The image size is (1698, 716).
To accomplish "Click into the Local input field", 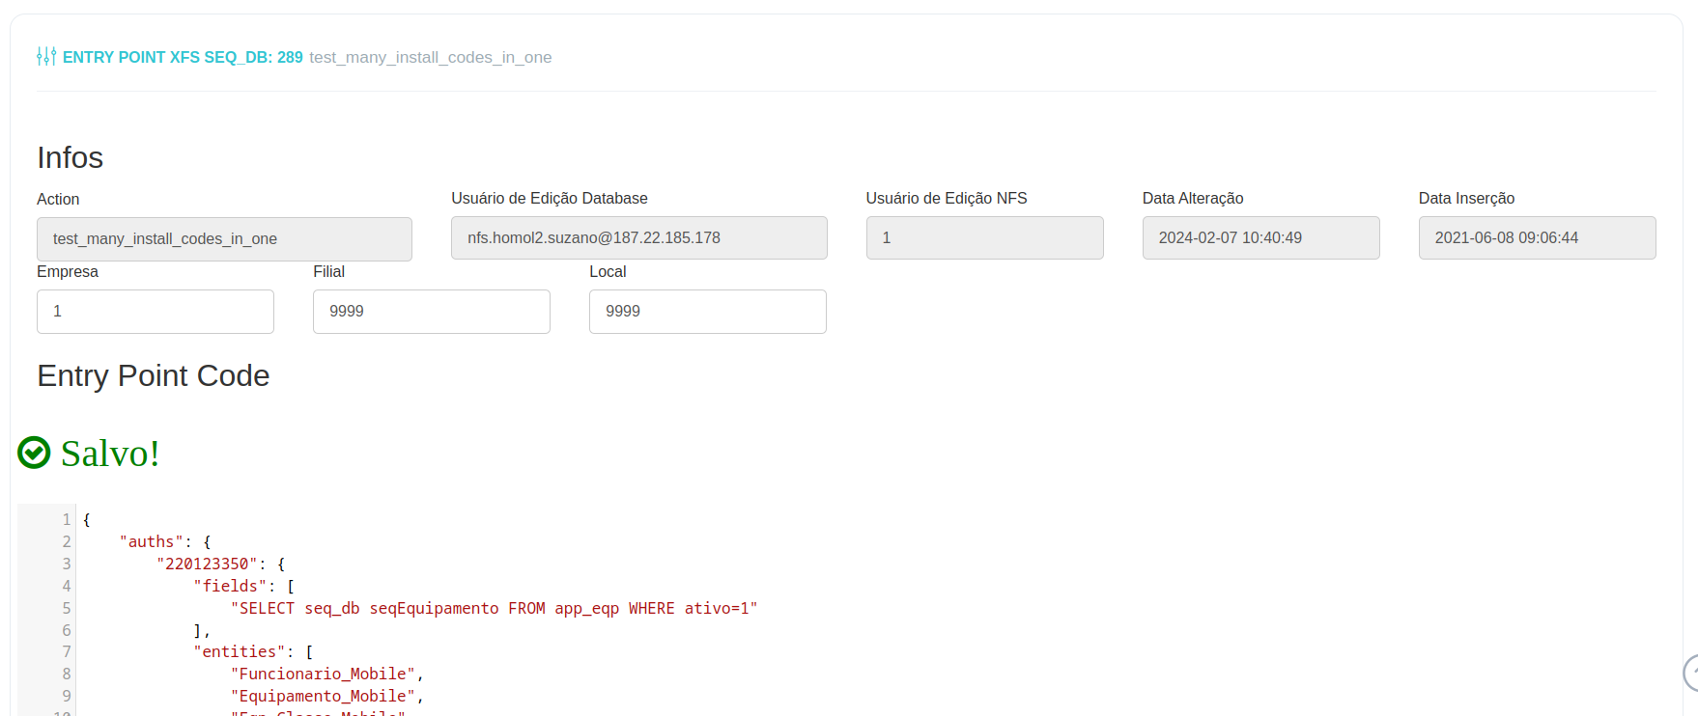I will click(x=708, y=312).
